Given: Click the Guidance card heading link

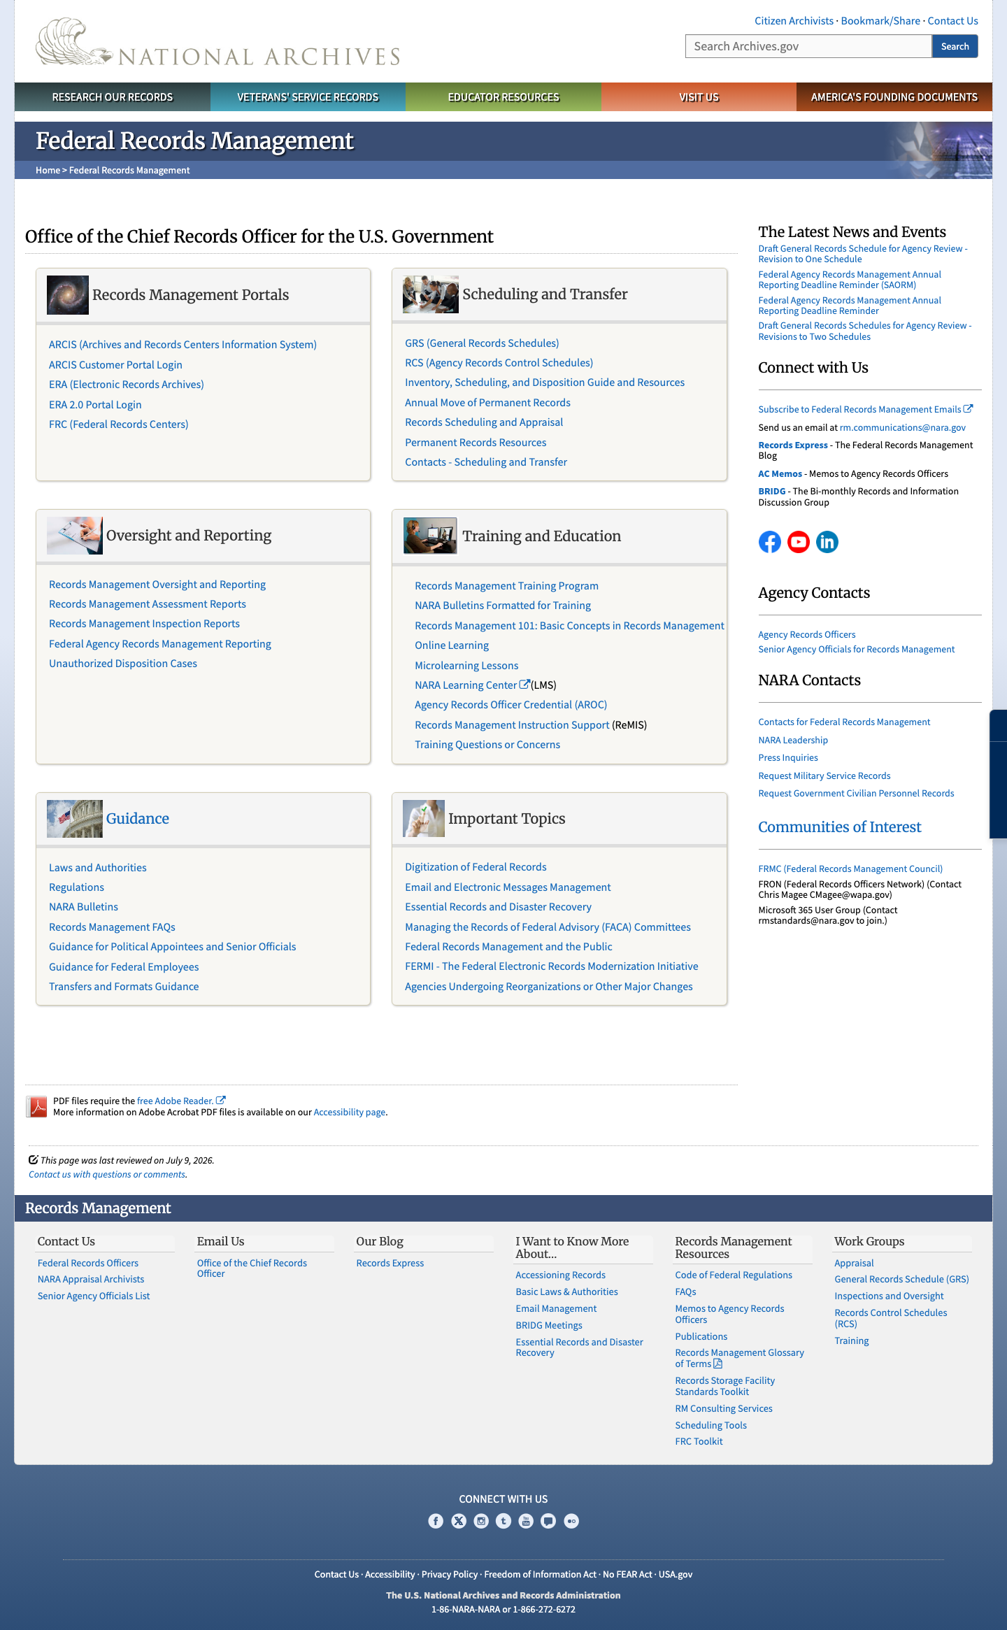Looking at the screenshot, I should [138, 819].
